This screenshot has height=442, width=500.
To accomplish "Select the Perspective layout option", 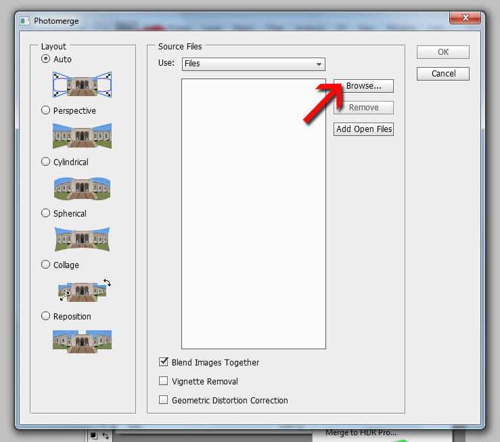I will 45,110.
